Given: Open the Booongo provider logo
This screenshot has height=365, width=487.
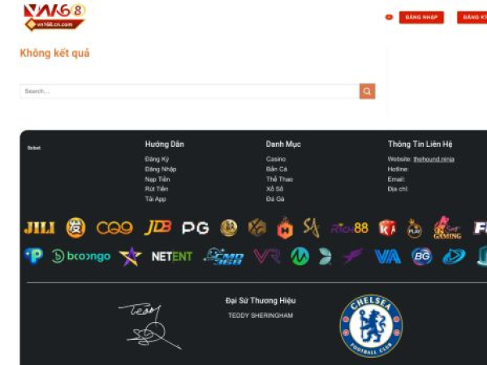Looking at the screenshot, I should [x=80, y=256].
